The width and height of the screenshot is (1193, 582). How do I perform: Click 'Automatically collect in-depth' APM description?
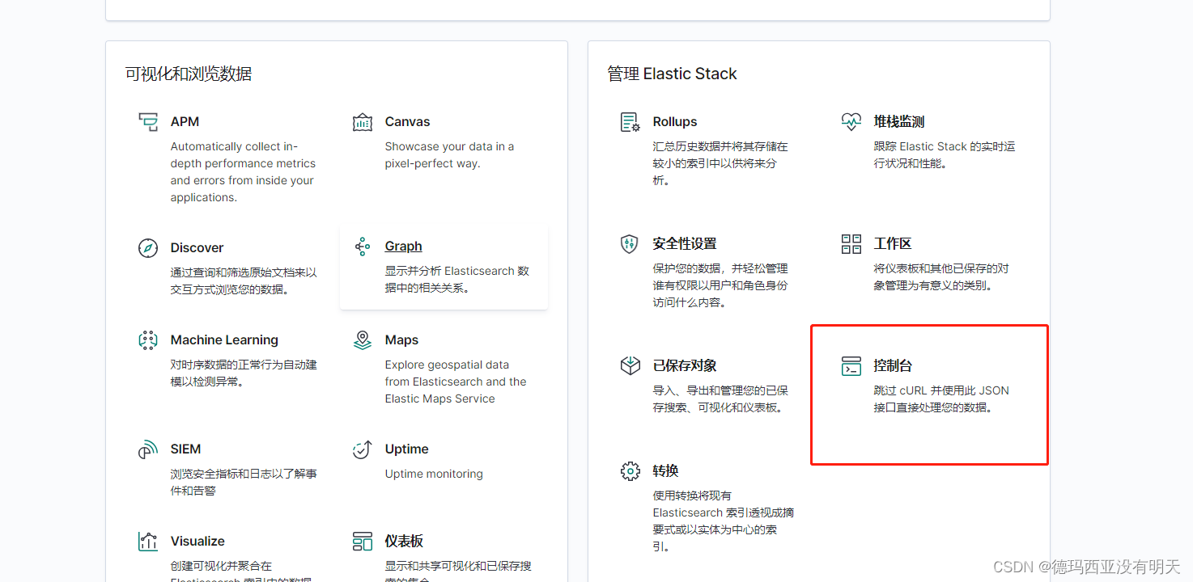[x=243, y=172]
